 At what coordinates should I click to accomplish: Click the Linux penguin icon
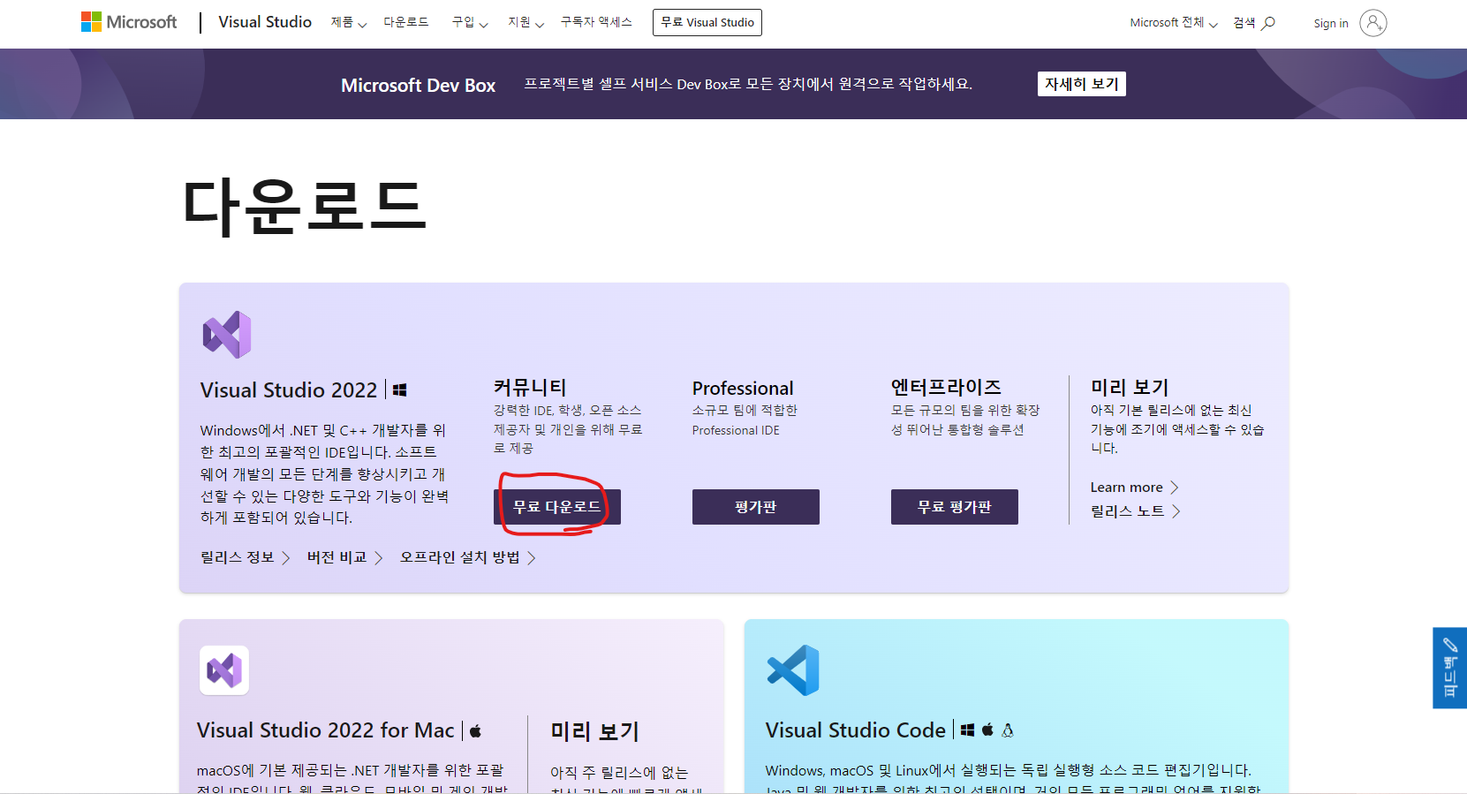1008,730
